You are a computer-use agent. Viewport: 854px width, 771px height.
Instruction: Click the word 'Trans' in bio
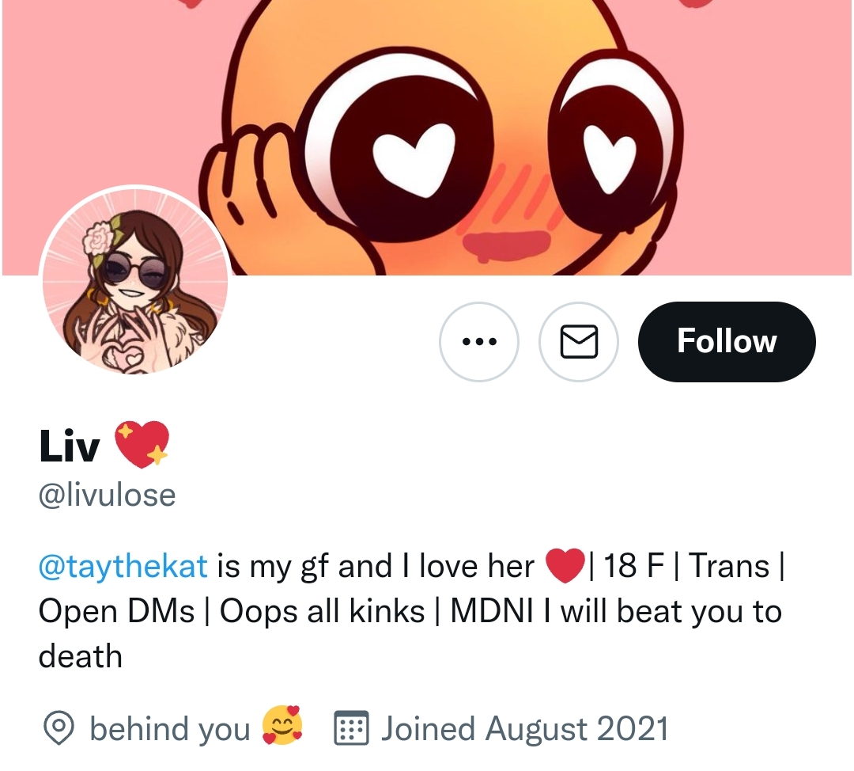tap(729, 565)
